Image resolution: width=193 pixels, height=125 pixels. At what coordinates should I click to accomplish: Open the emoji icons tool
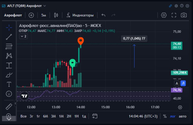pyautogui.click(x=9, y=94)
